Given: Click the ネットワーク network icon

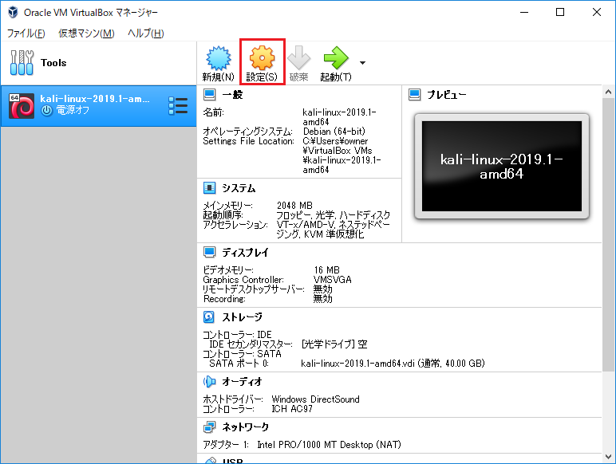Looking at the screenshot, I should [209, 427].
